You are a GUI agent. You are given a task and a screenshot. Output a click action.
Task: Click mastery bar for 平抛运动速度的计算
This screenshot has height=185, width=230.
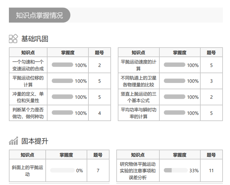175,65
